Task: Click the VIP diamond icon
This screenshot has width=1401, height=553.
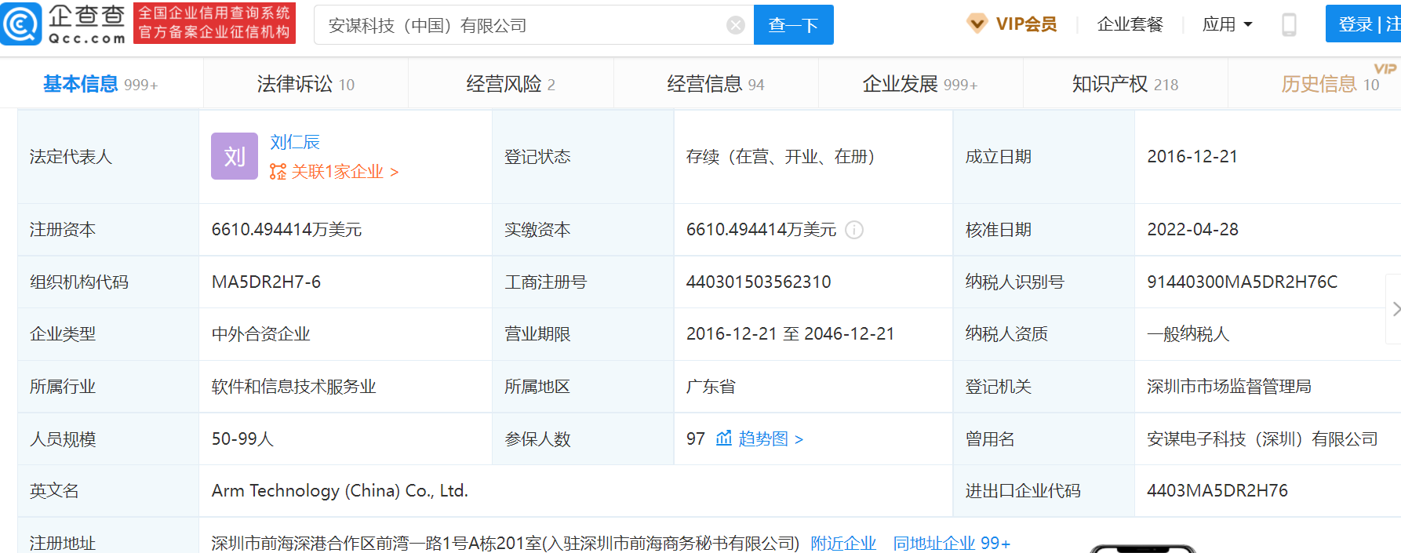Action: tap(977, 24)
